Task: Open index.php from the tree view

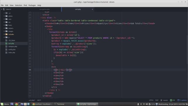Action: point(12,52)
